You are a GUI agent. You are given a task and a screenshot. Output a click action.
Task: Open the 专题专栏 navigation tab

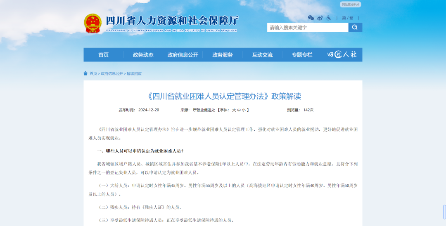click(302, 55)
